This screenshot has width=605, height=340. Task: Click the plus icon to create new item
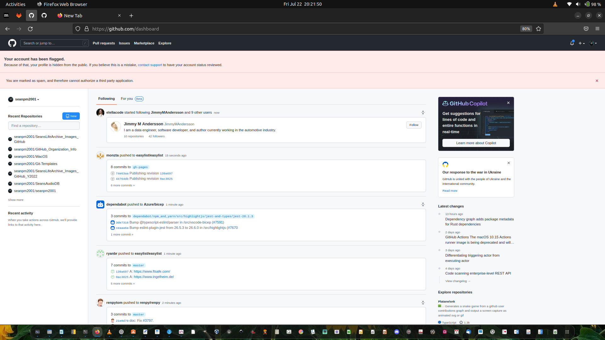click(x=581, y=43)
